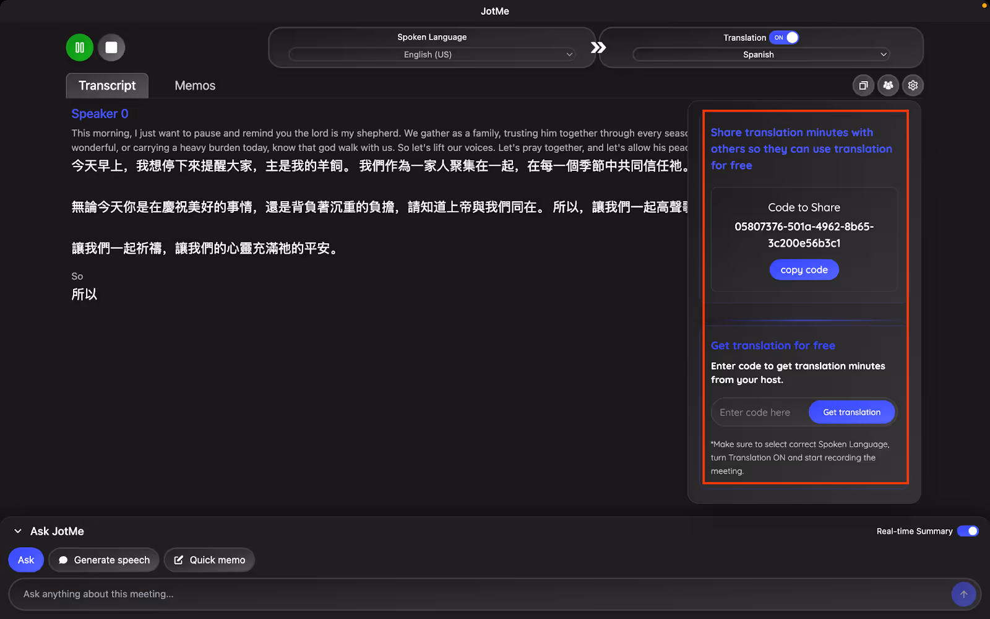Screen dimensions: 990x619
Task: Click the double chevron between language panels
Action: [x=597, y=46]
